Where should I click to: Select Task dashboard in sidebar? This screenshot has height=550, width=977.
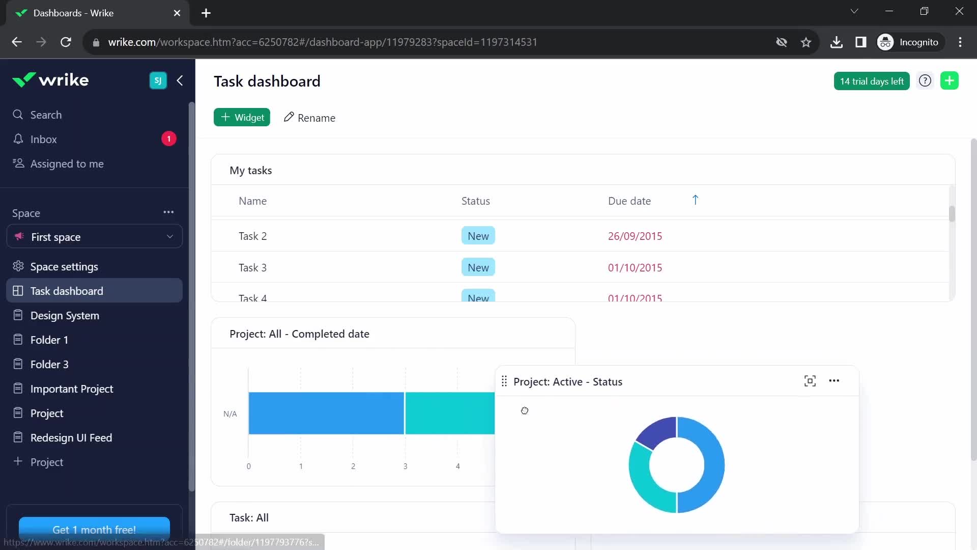point(94,291)
